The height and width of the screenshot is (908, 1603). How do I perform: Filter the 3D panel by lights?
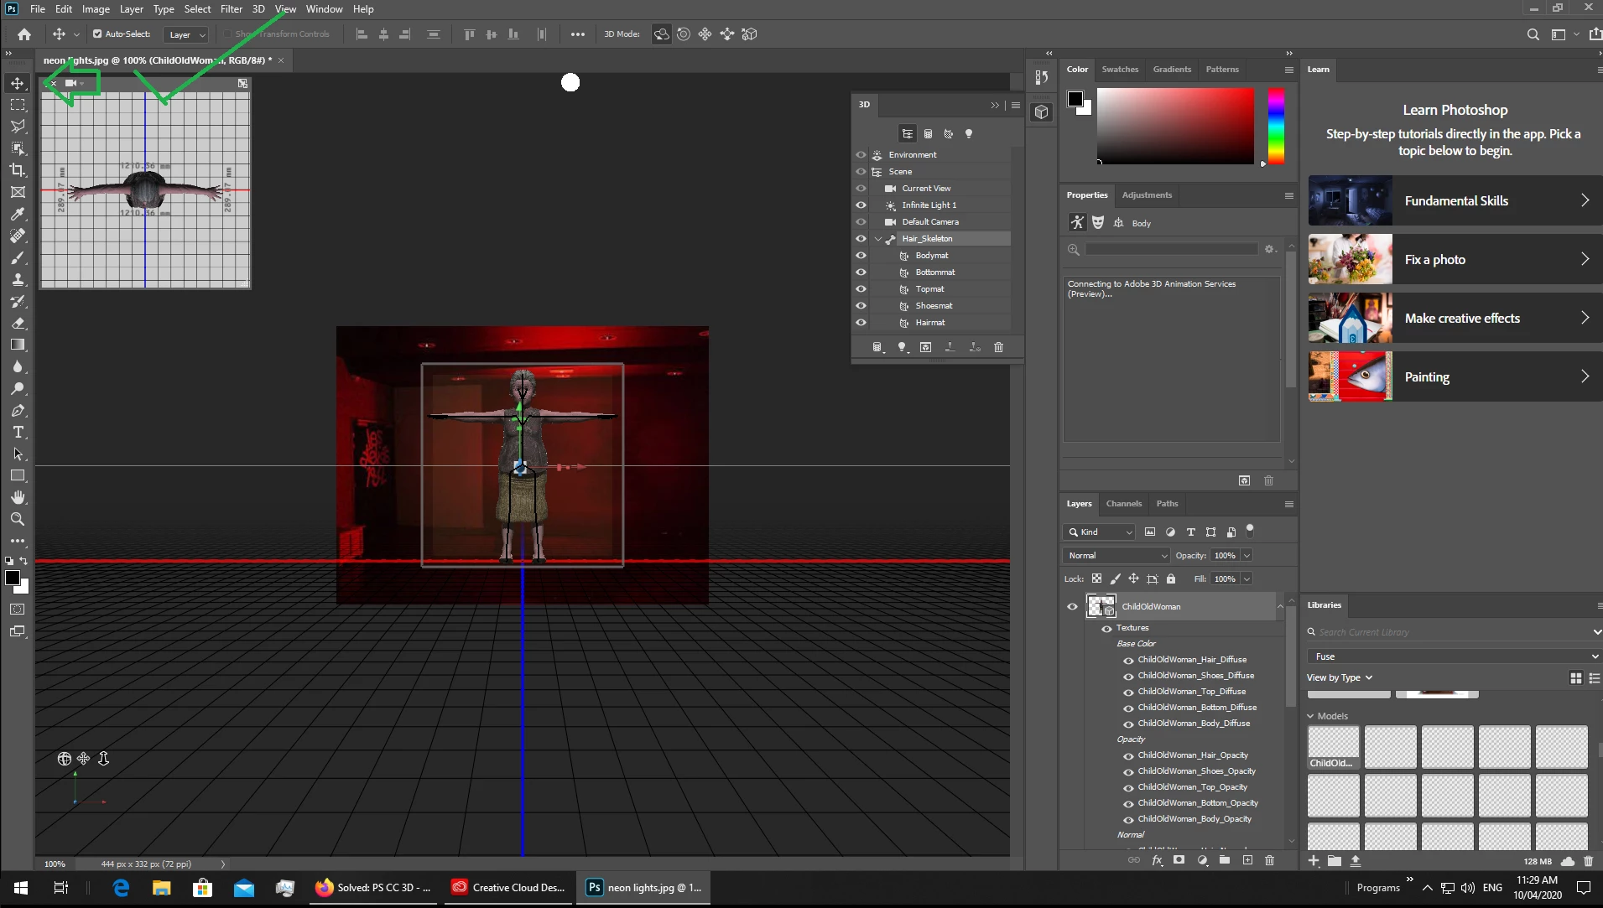[x=969, y=134]
